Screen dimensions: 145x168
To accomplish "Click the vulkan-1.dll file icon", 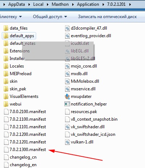I will pos(67,142).
